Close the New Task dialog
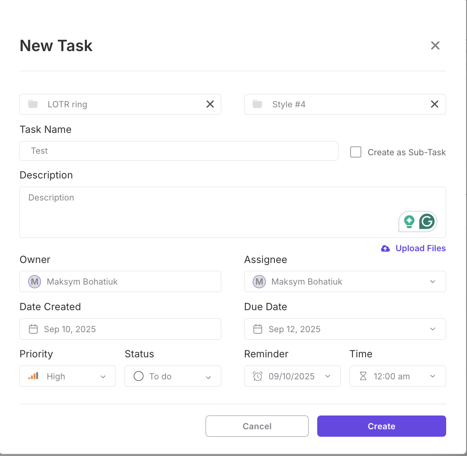Image resolution: width=467 pixels, height=456 pixels. point(435,46)
